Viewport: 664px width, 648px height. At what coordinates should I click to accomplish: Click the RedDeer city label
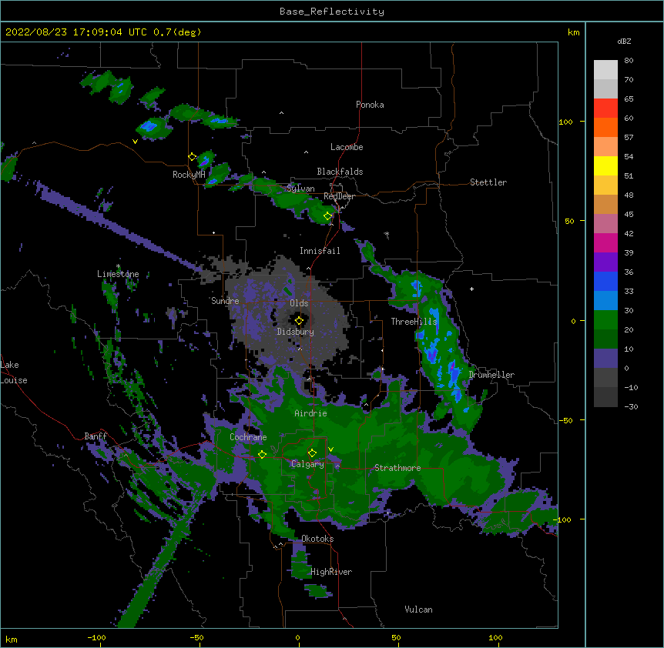point(339,196)
